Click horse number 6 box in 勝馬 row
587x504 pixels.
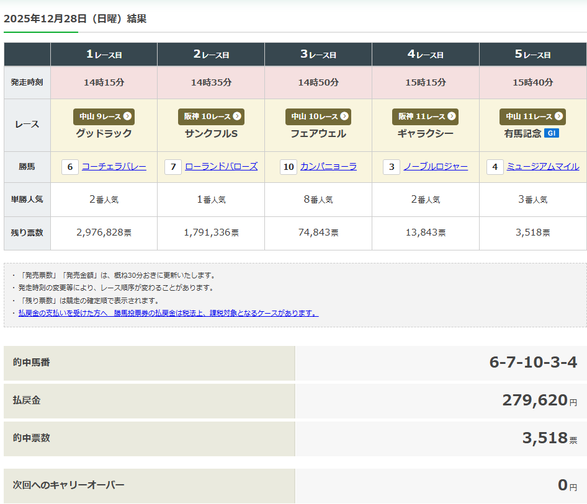pyautogui.click(x=70, y=167)
